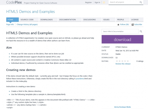This screenshot has height=109, width=148.
Task: Rate release with the fifth star
Action: click(128, 61)
